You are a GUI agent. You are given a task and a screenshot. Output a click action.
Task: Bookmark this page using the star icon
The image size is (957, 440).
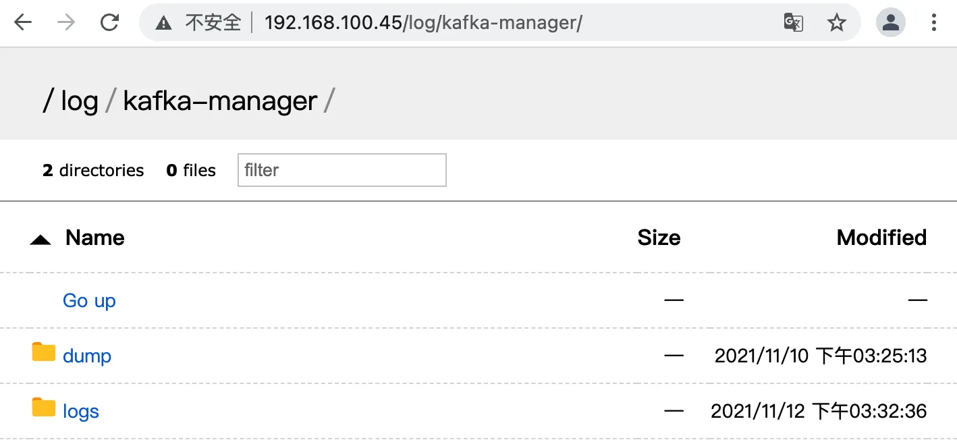coord(837,22)
